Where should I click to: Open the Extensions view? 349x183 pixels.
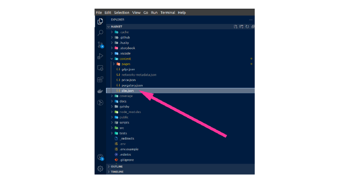coord(100,79)
